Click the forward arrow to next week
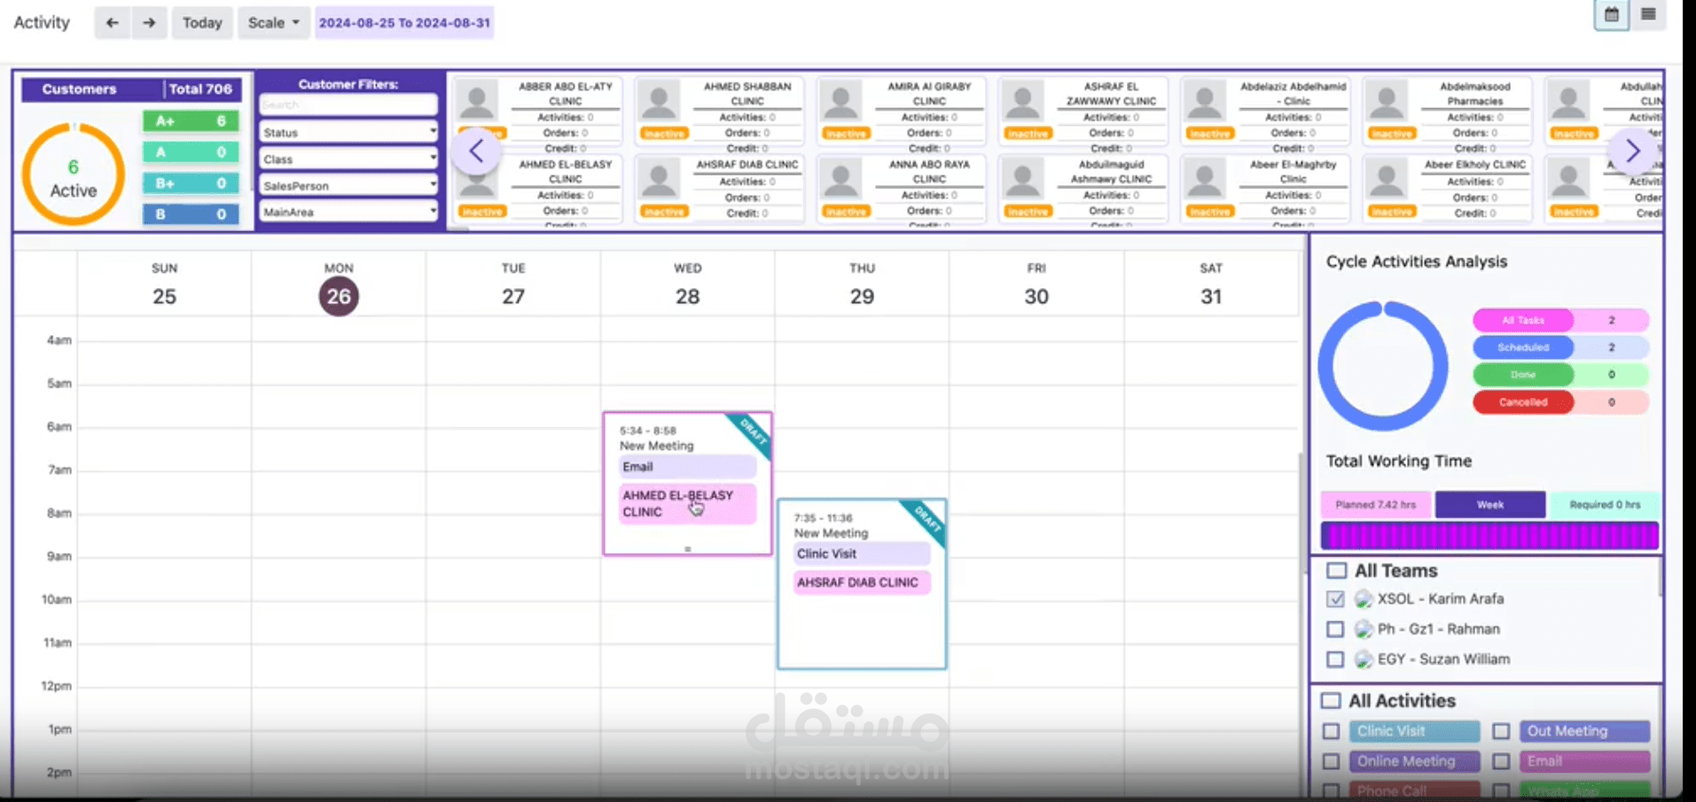 (149, 22)
